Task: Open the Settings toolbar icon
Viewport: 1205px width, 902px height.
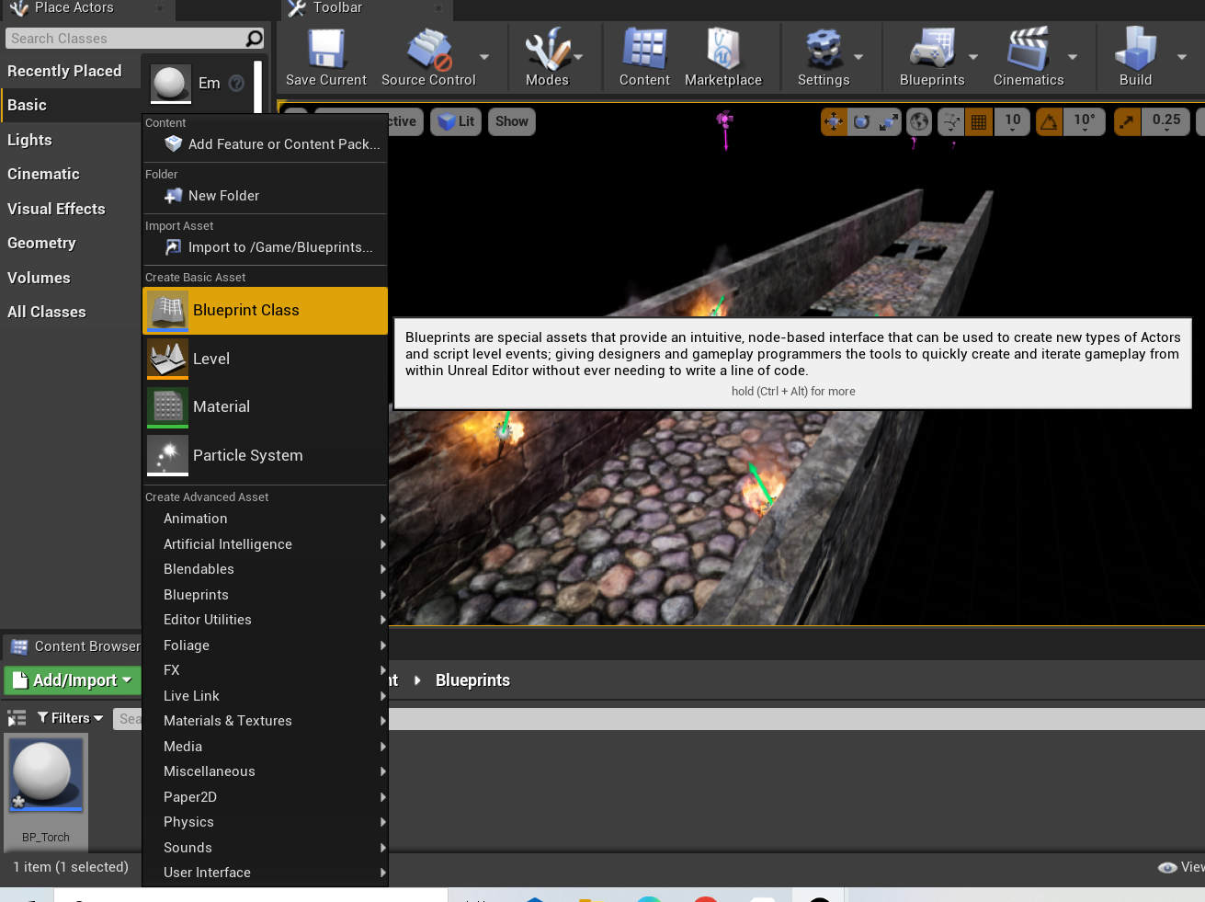Action: tap(824, 50)
